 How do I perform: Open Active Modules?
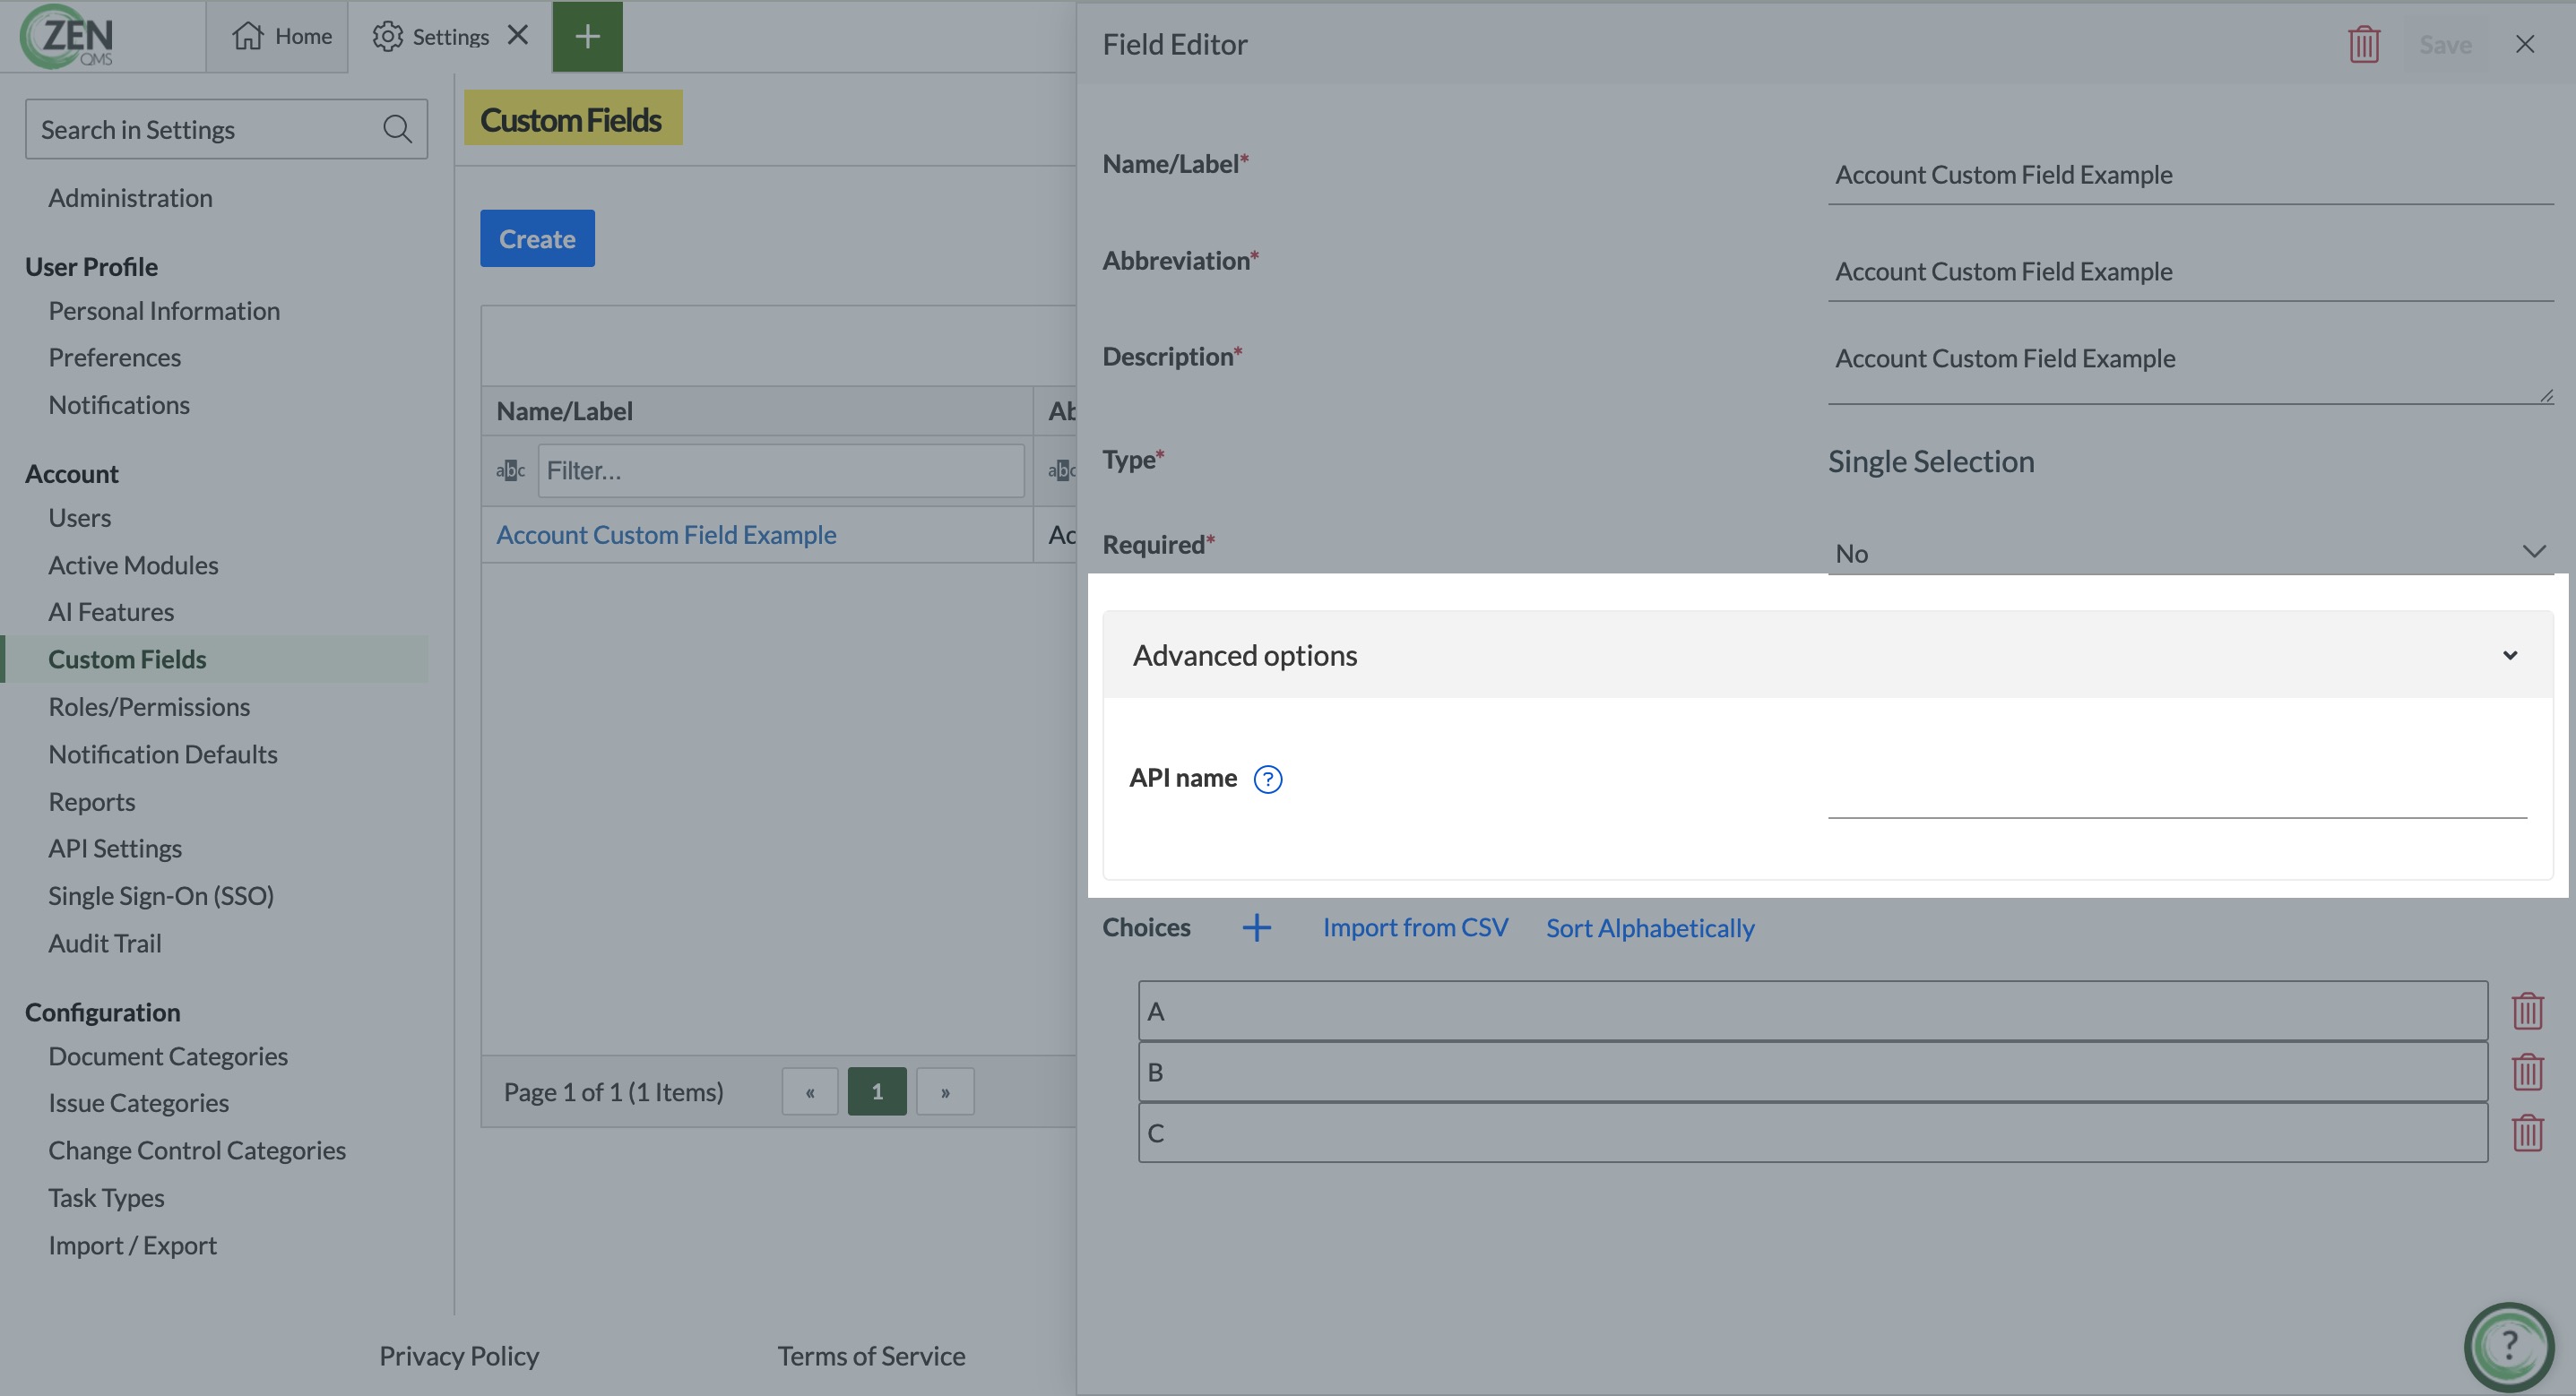click(x=133, y=564)
